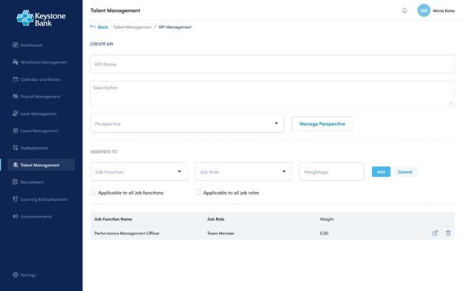Edit the Performance Management Officer row
This screenshot has height=291, width=465.
coord(435,233)
